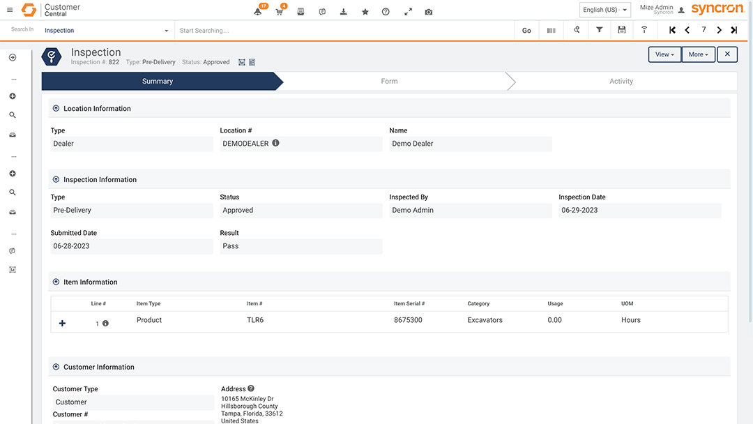This screenshot has width=753, height=424.
Task: Jump to last record arrow
Action: (x=733, y=30)
